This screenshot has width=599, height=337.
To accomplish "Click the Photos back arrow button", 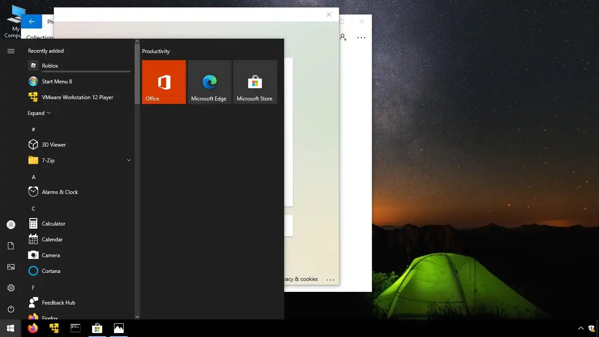I will point(32,22).
